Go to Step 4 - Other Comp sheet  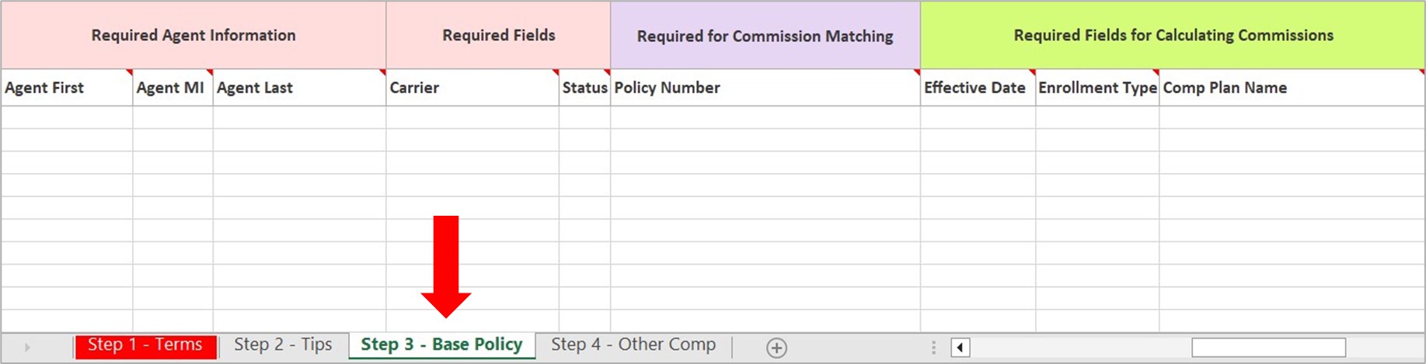tap(633, 345)
